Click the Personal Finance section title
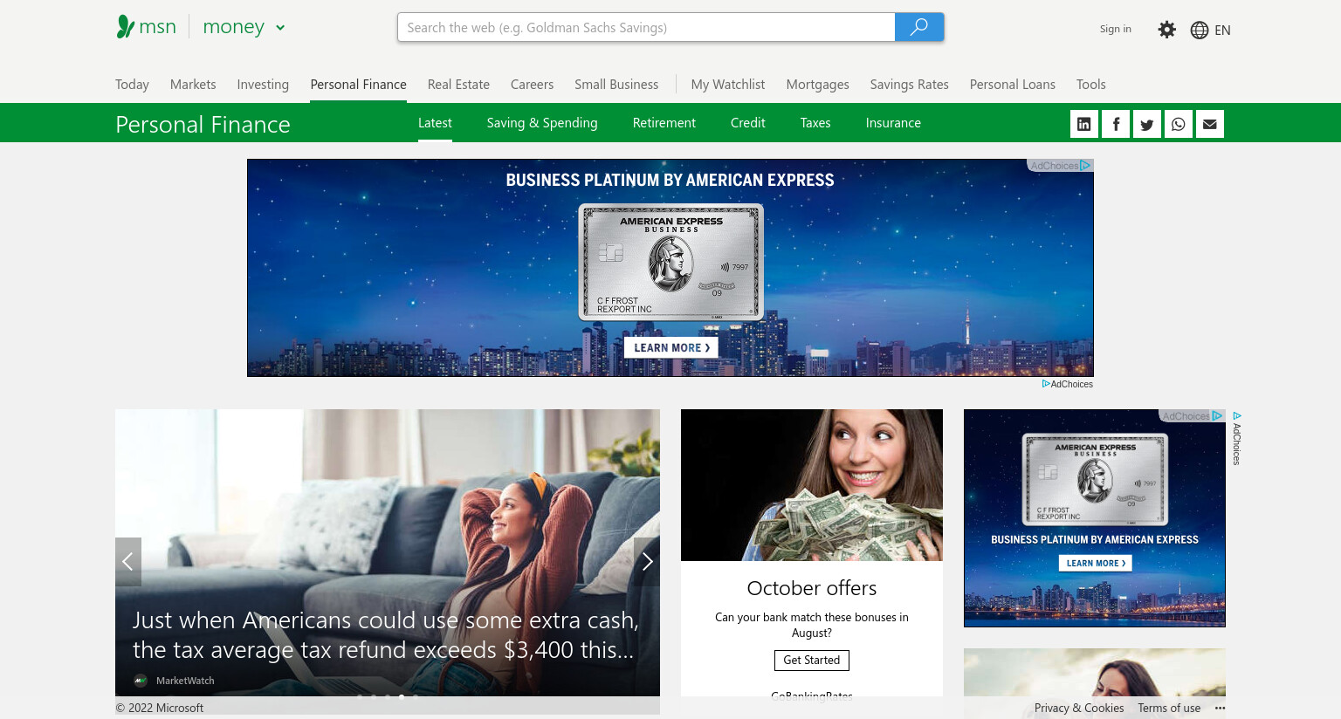1341x719 pixels. [203, 124]
